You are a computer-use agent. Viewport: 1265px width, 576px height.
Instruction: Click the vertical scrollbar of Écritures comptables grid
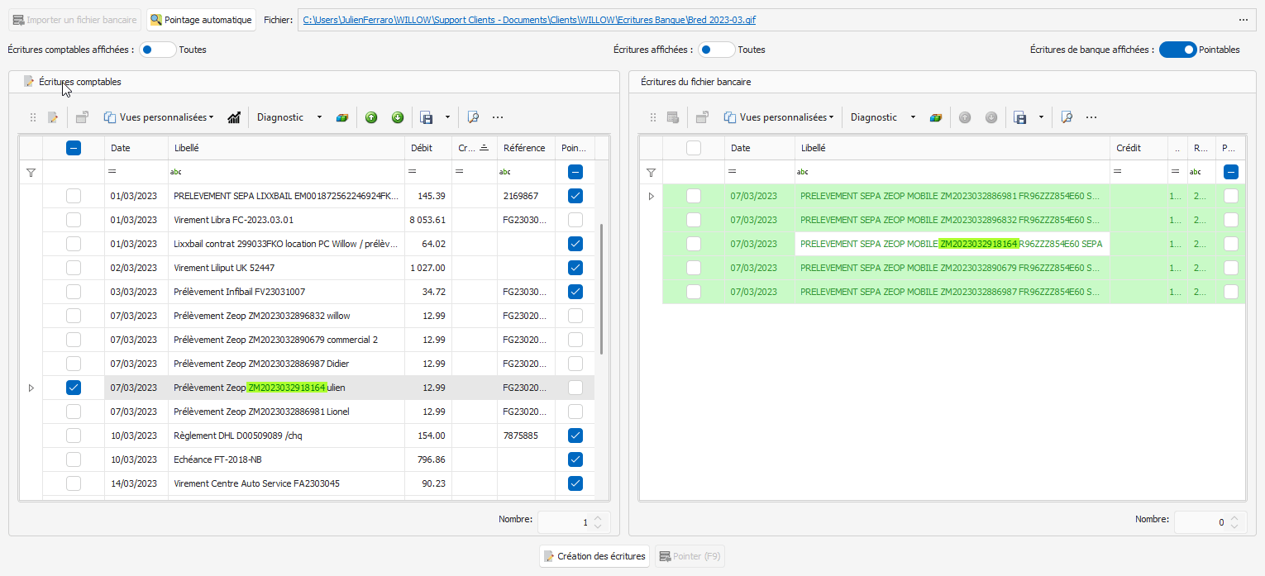click(601, 289)
